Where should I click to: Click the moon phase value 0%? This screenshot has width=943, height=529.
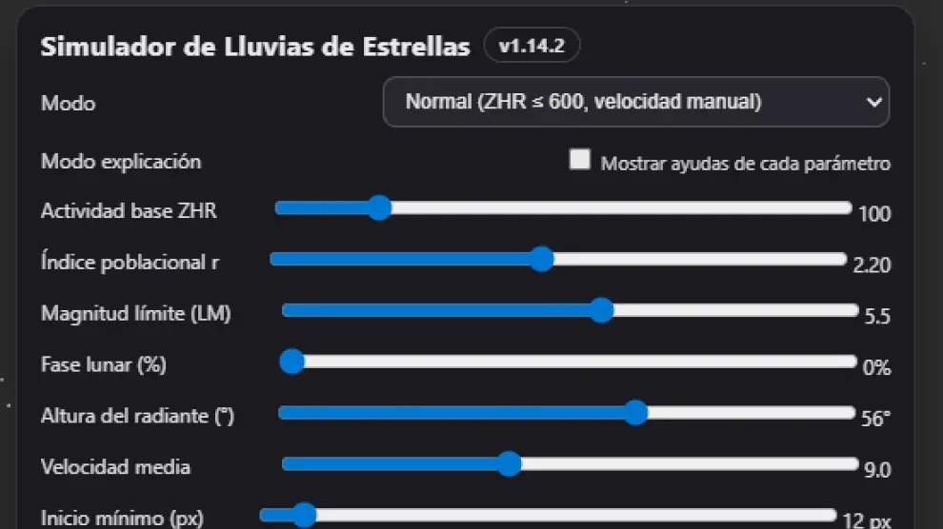tap(875, 367)
